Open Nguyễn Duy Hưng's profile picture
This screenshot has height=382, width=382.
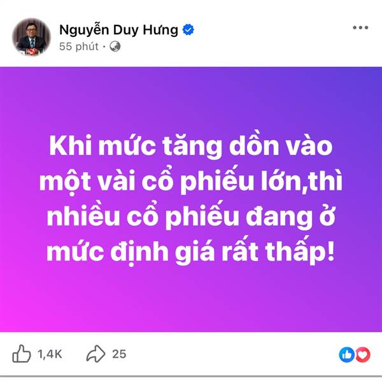(31, 37)
